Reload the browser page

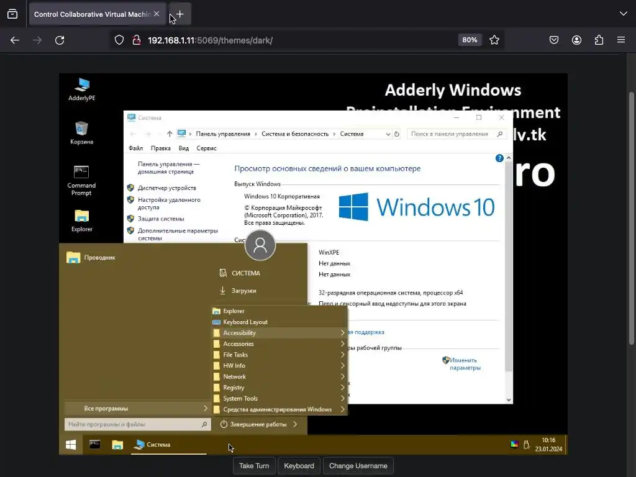click(60, 40)
